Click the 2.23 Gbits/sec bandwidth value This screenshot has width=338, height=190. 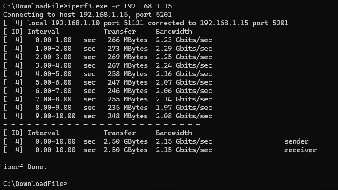click(184, 40)
